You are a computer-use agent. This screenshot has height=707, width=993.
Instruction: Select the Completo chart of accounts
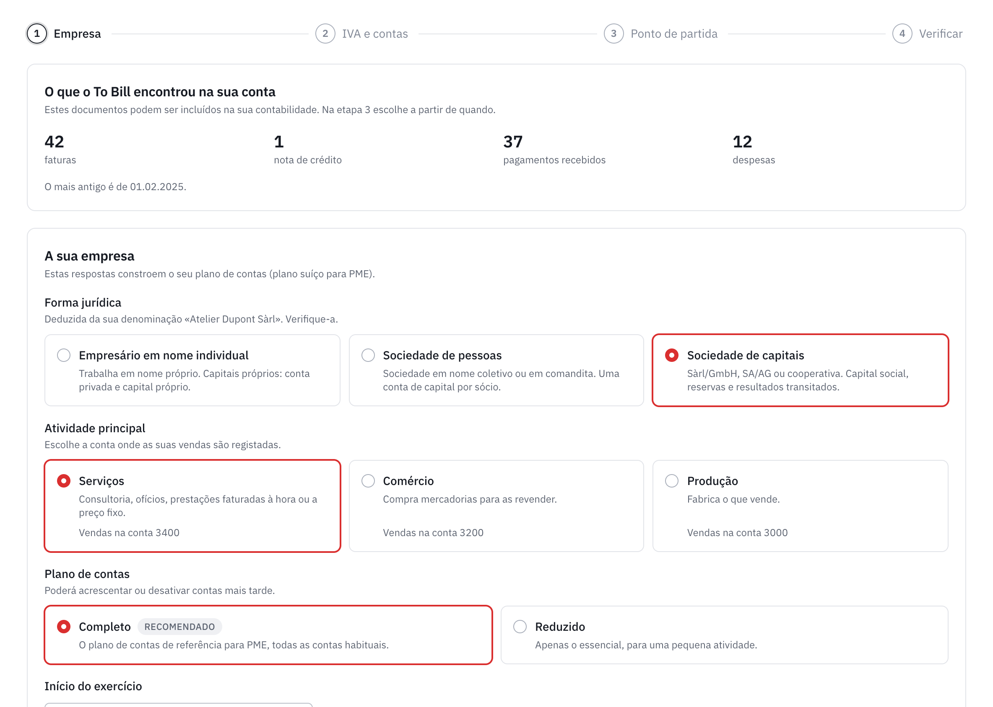(268, 635)
